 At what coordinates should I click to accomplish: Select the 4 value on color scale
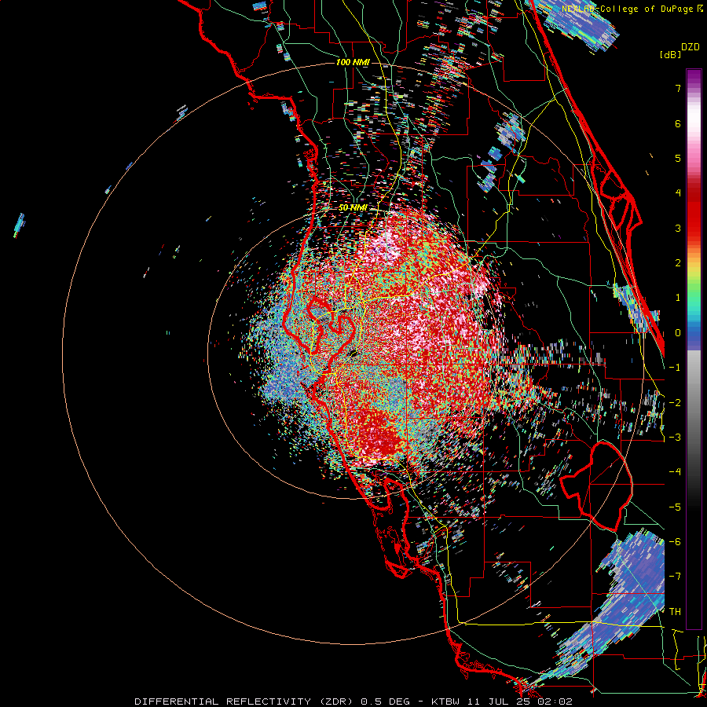coord(678,193)
